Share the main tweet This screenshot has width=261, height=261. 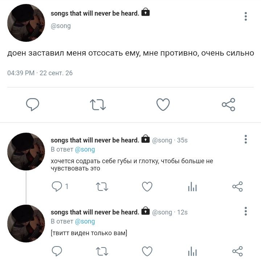tap(228, 105)
